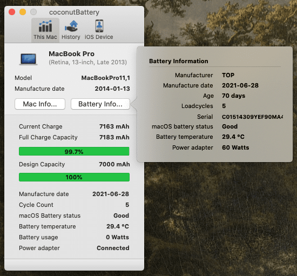Click the macOS Battery status label in main window
This screenshot has height=276, width=297.
pos(50,216)
